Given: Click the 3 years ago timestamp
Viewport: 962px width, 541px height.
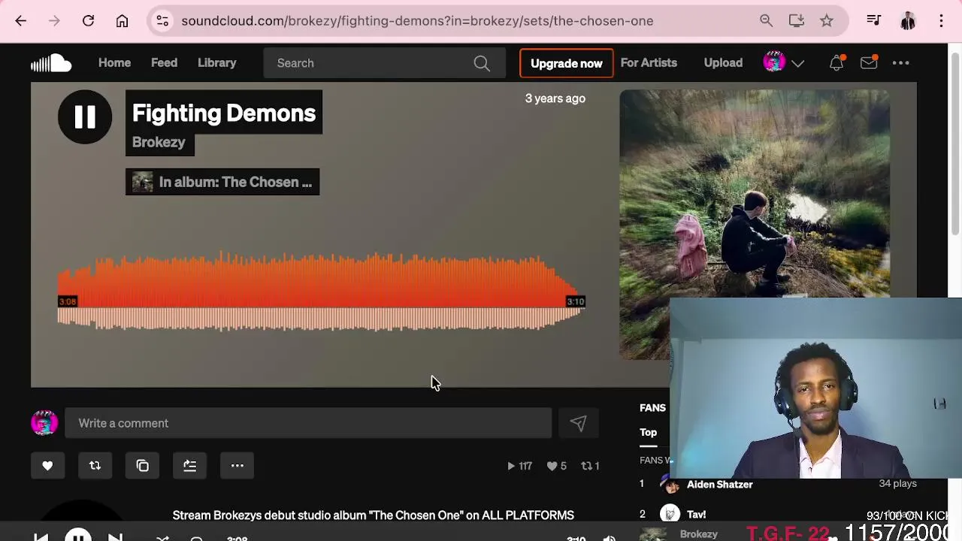Looking at the screenshot, I should point(555,98).
